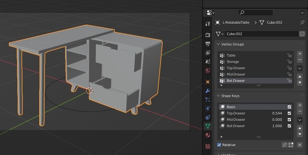Collapse the Shape Keys panel
The image size is (308, 155).
[218, 96]
